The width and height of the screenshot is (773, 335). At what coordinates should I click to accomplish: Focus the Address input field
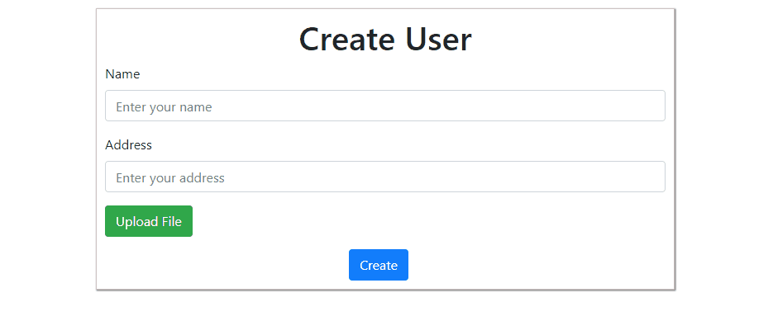click(x=384, y=177)
